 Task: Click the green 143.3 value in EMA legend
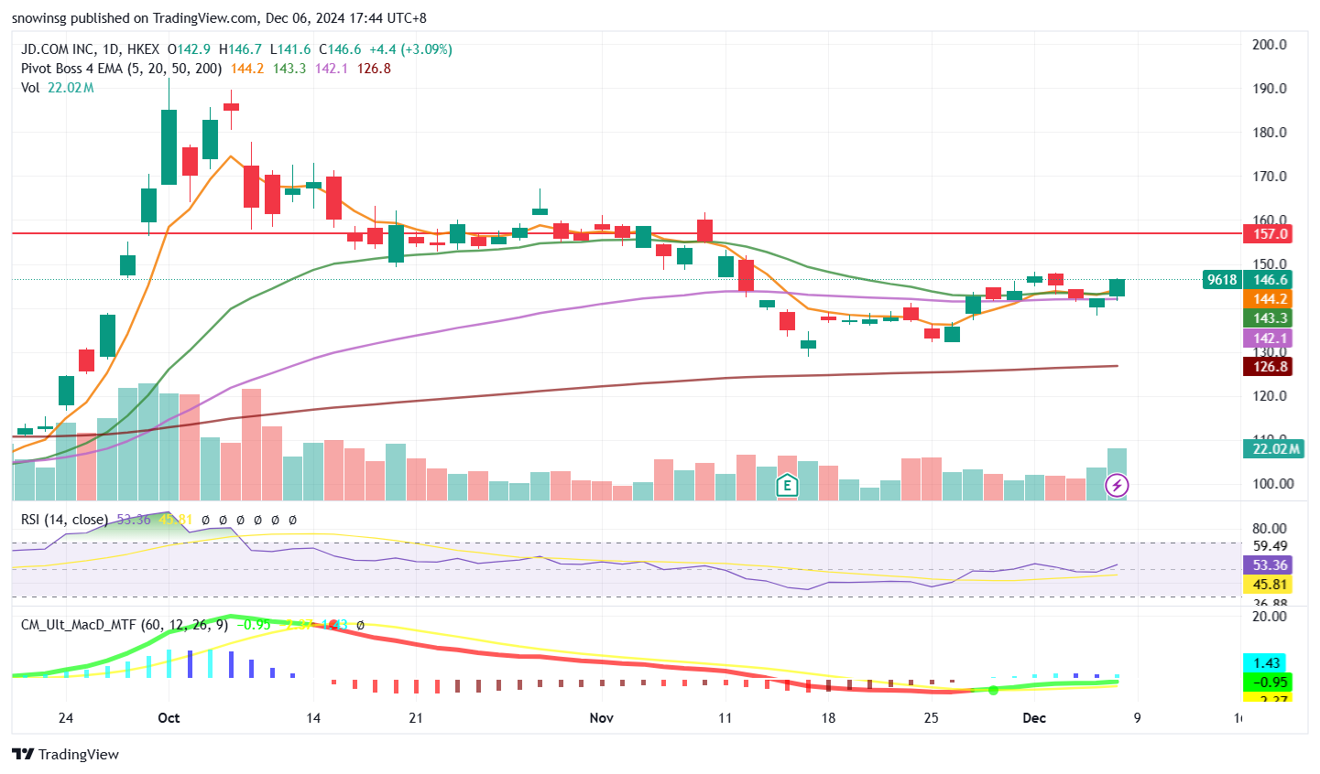289,69
